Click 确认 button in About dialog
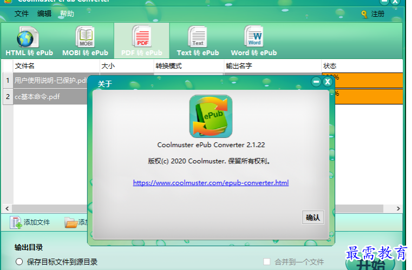This screenshot has width=412, height=270. [x=313, y=217]
